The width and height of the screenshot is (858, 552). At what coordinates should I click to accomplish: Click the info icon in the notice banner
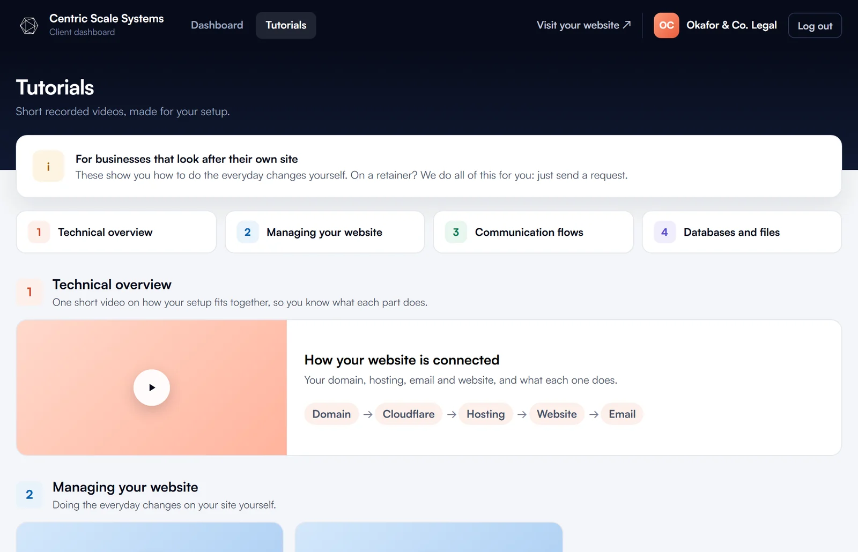tap(48, 166)
